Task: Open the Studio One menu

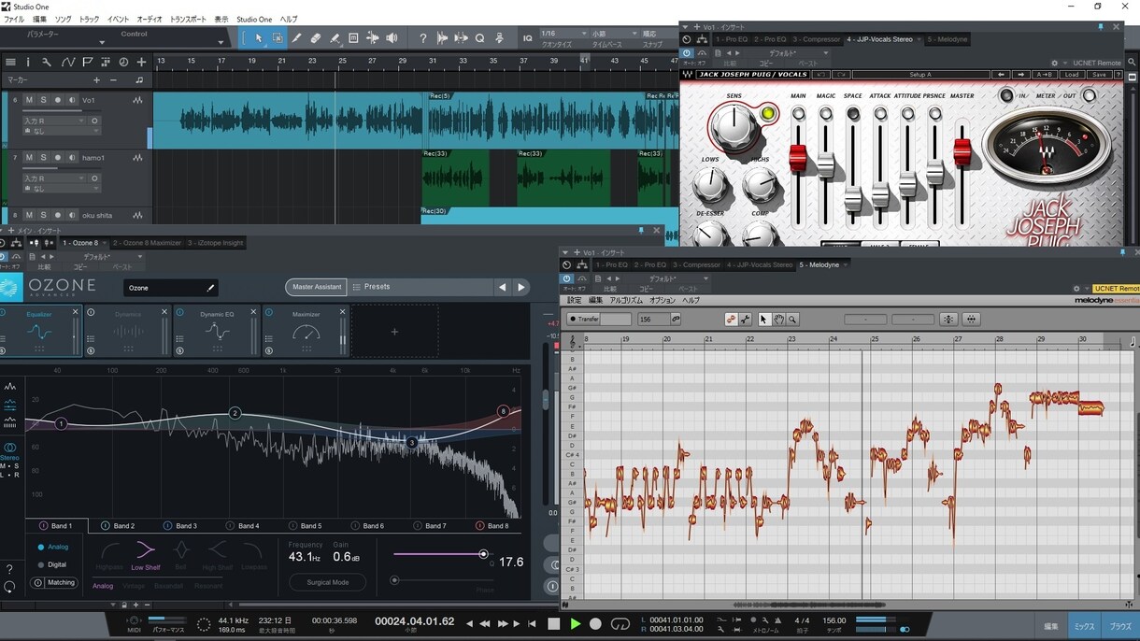Action: [x=254, y=19]
